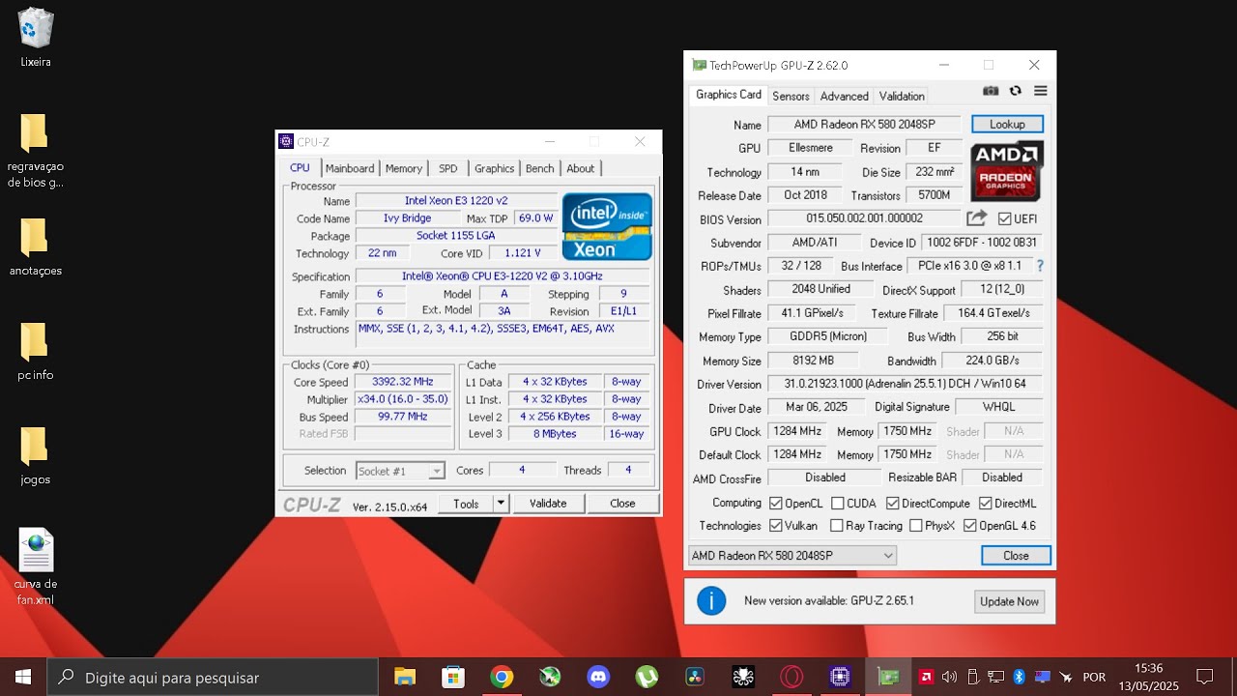
Task: Switch to GPU-Z Sensors tab
Action: pos(791,96)
